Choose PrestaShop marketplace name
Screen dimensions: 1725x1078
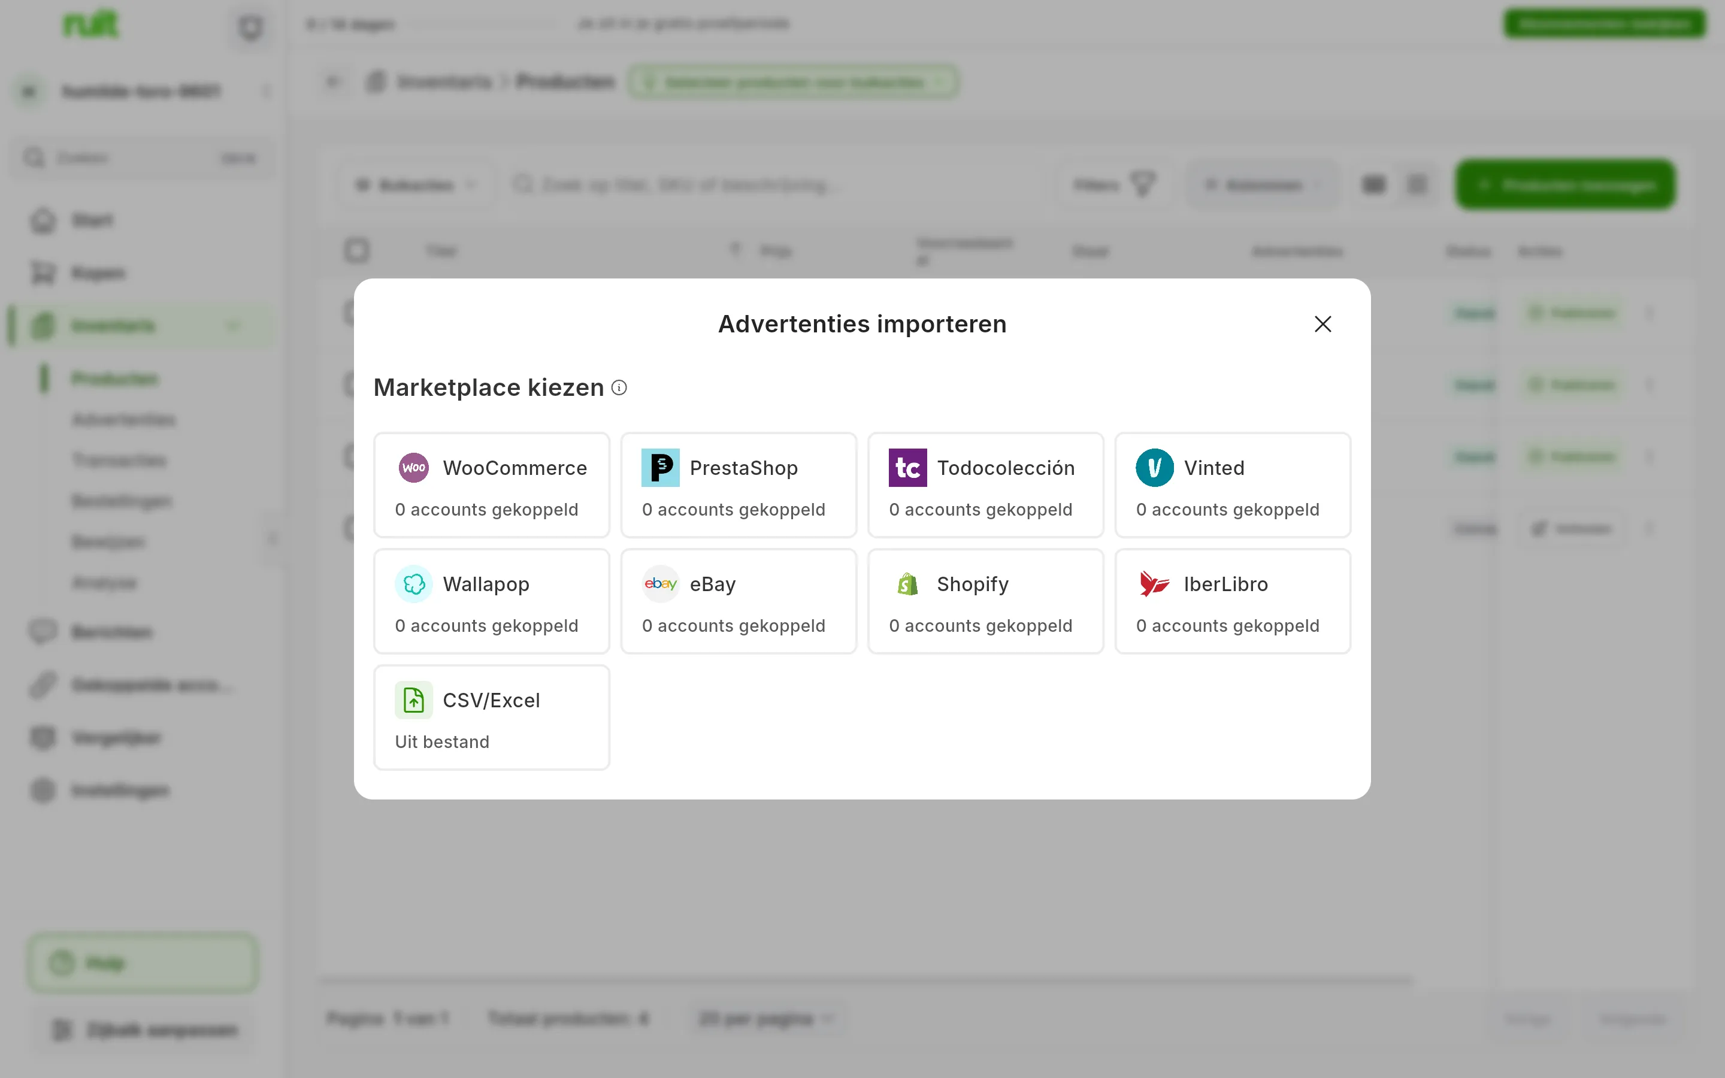pos(743,468)
